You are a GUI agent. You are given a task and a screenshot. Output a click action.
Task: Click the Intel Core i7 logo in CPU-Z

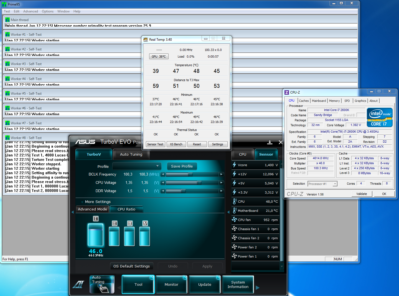(380, 117)
